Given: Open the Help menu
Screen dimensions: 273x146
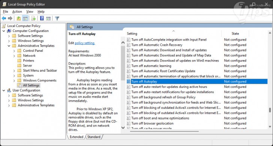Looking at the screenshot, I should point(41,12).
